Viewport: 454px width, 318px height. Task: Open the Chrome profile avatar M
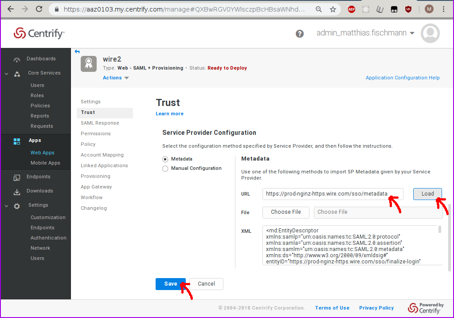[429, 9]
